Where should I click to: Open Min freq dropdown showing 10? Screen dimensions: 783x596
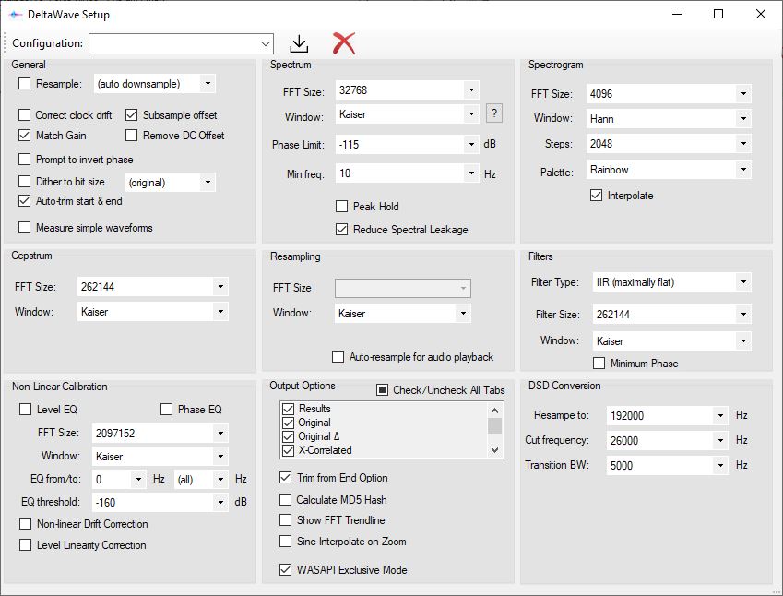(407, 173)
